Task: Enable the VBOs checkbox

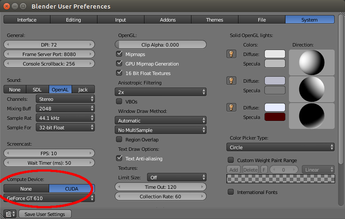Action: [119, 102]
